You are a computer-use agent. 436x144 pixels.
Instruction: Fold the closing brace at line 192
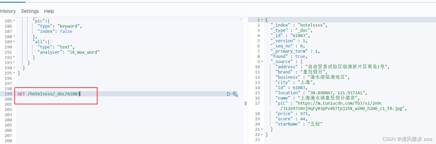[x=14, y=57]
